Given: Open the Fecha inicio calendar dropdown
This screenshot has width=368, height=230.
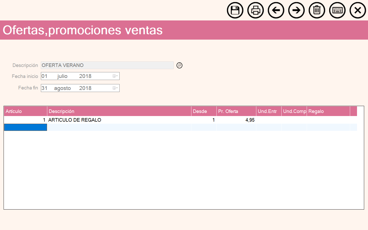Looking at the screenshot, I should [x=115, y=76].
